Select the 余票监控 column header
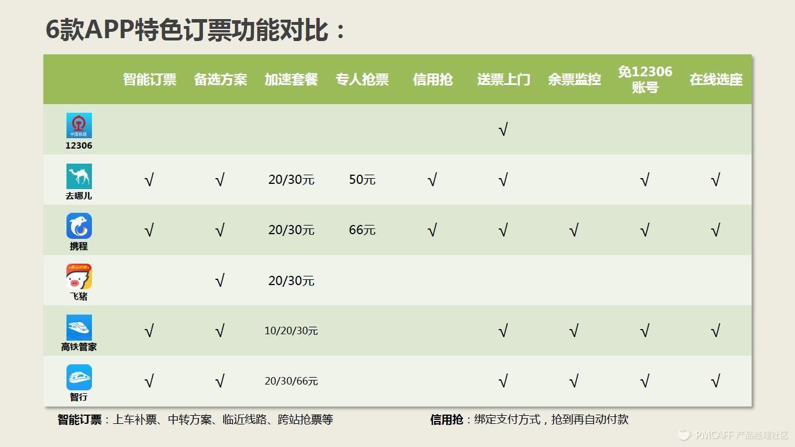The width and height of the screenshot is (795, 447). 574,79
